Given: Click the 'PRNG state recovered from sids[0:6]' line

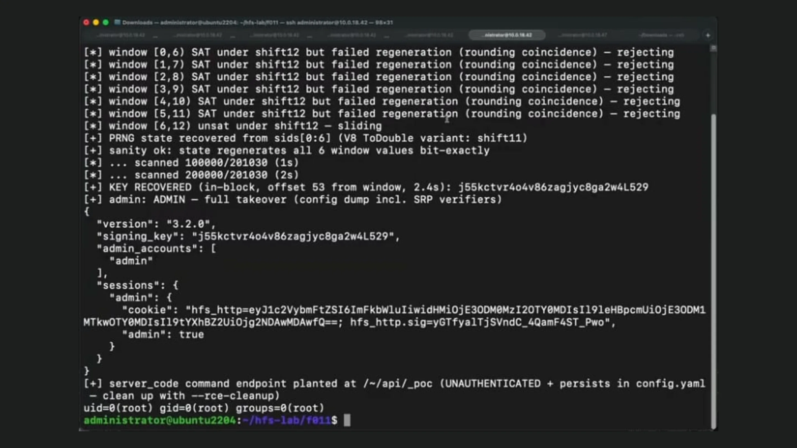Looking at the screenshot, I should pyautogui.click(x=306, y=138).
